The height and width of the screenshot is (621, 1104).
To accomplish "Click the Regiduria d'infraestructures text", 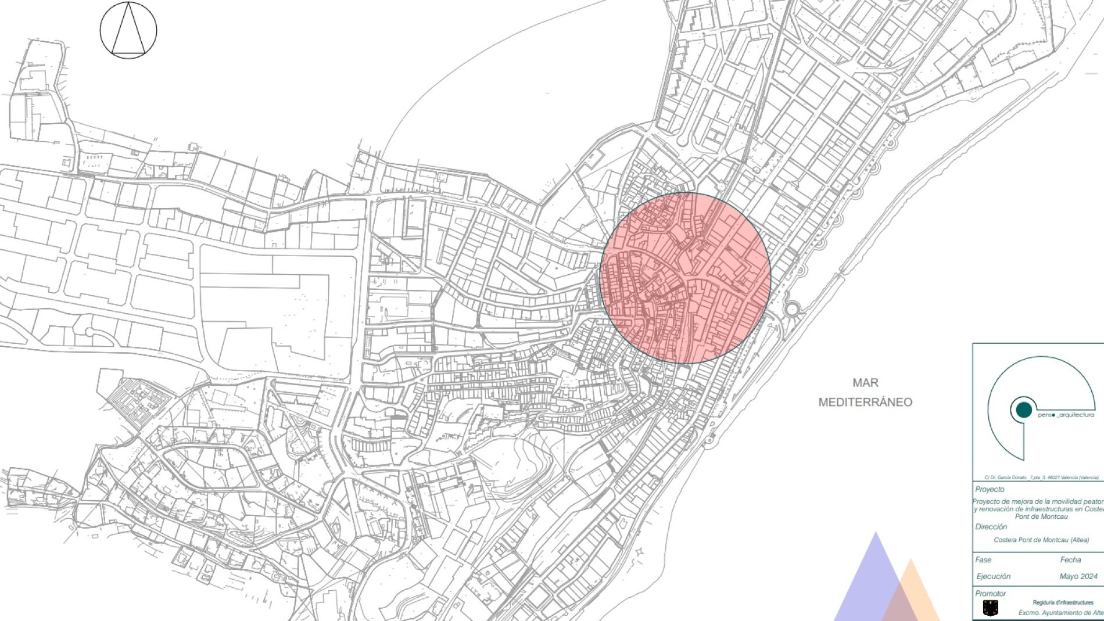I will coord(1063,602).
